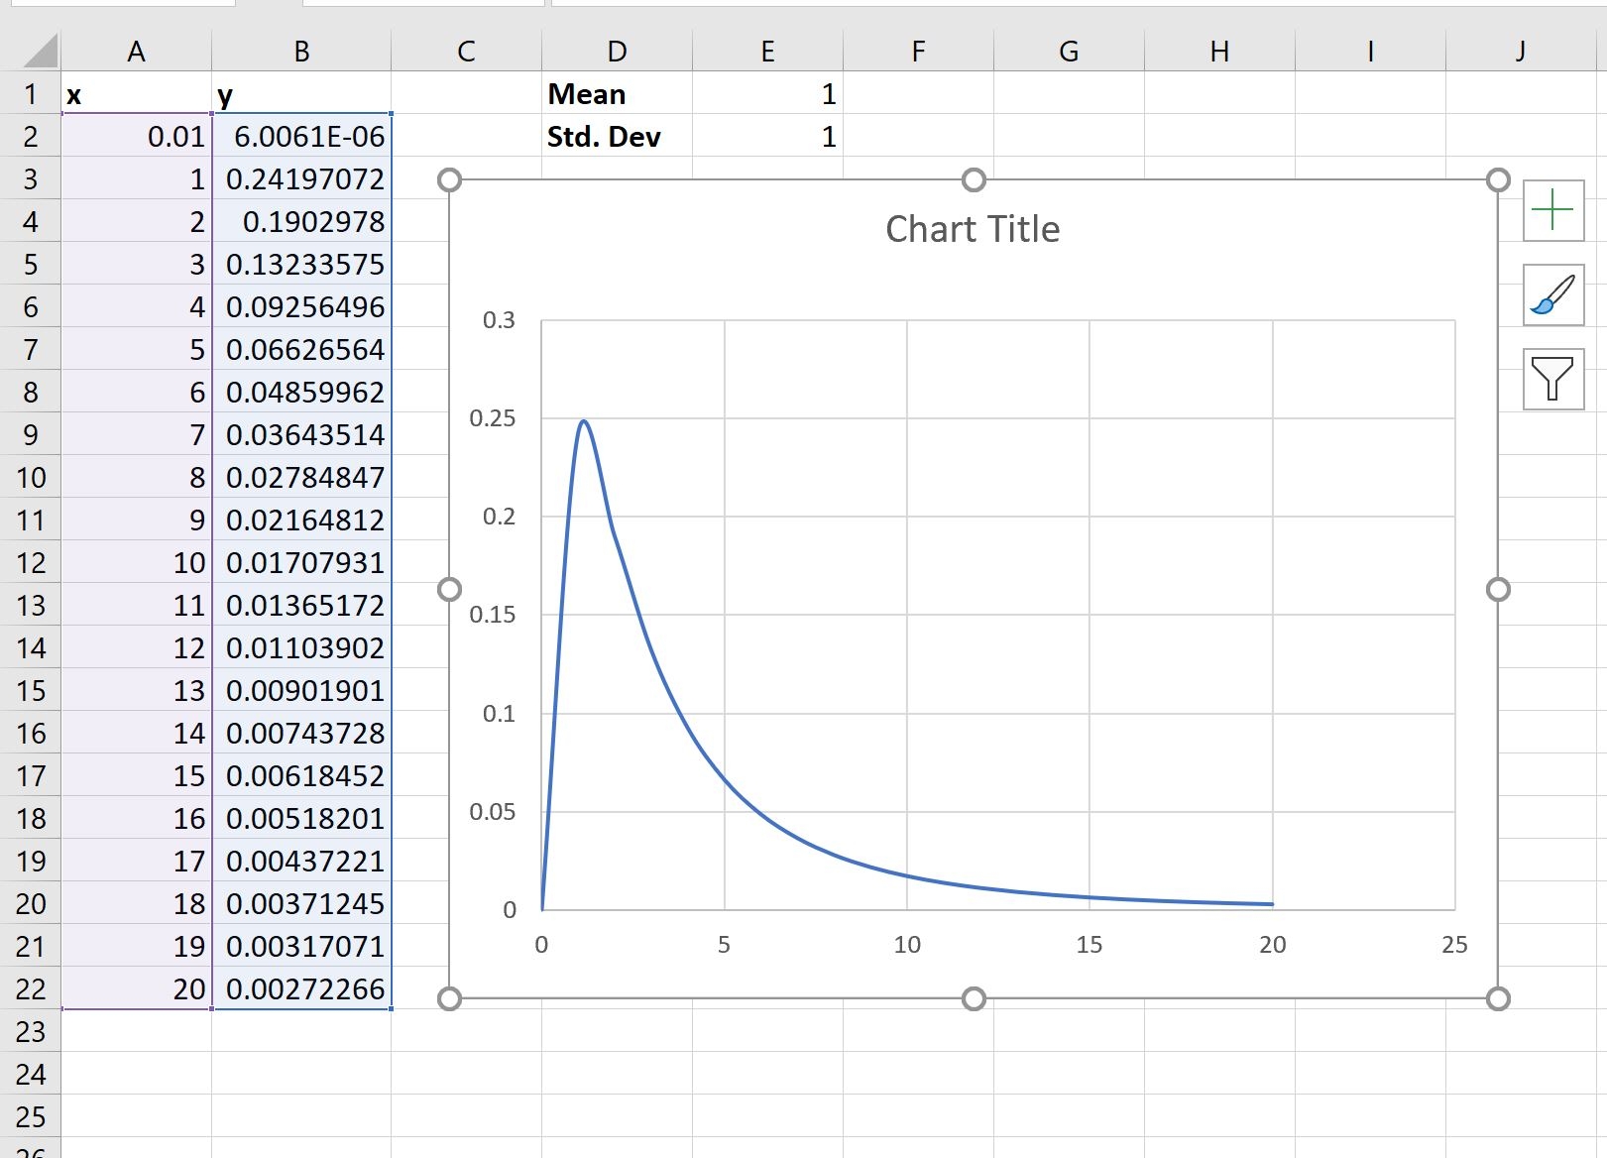Select the mean value cell showing 1

(x=768, y=94)
